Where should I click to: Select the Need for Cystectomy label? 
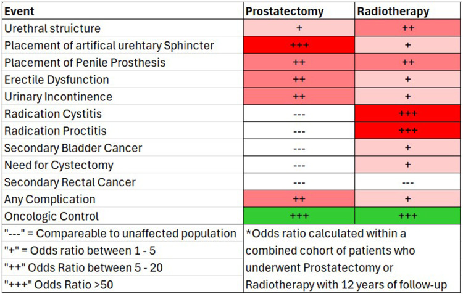coord(59,165)
